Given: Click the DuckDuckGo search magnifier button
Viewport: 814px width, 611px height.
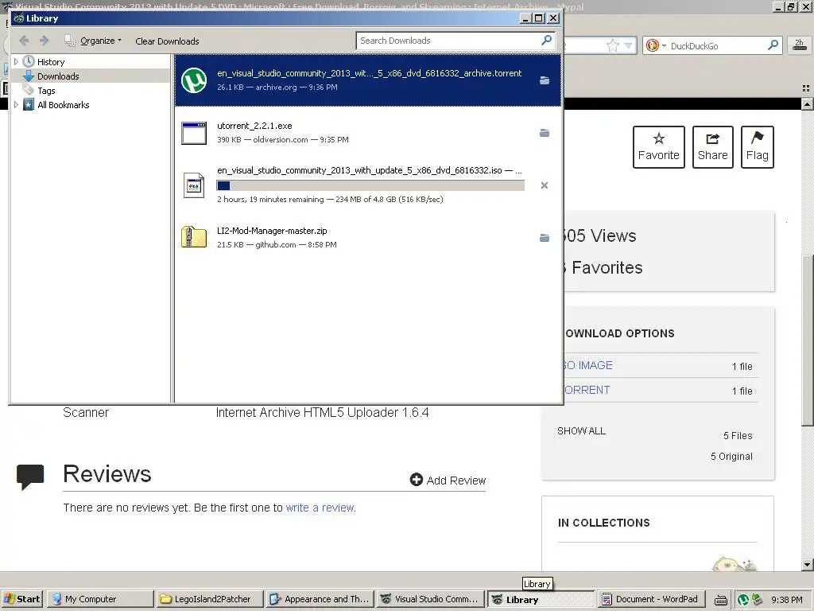Looking at the screenshot, I should coord(773,45).
